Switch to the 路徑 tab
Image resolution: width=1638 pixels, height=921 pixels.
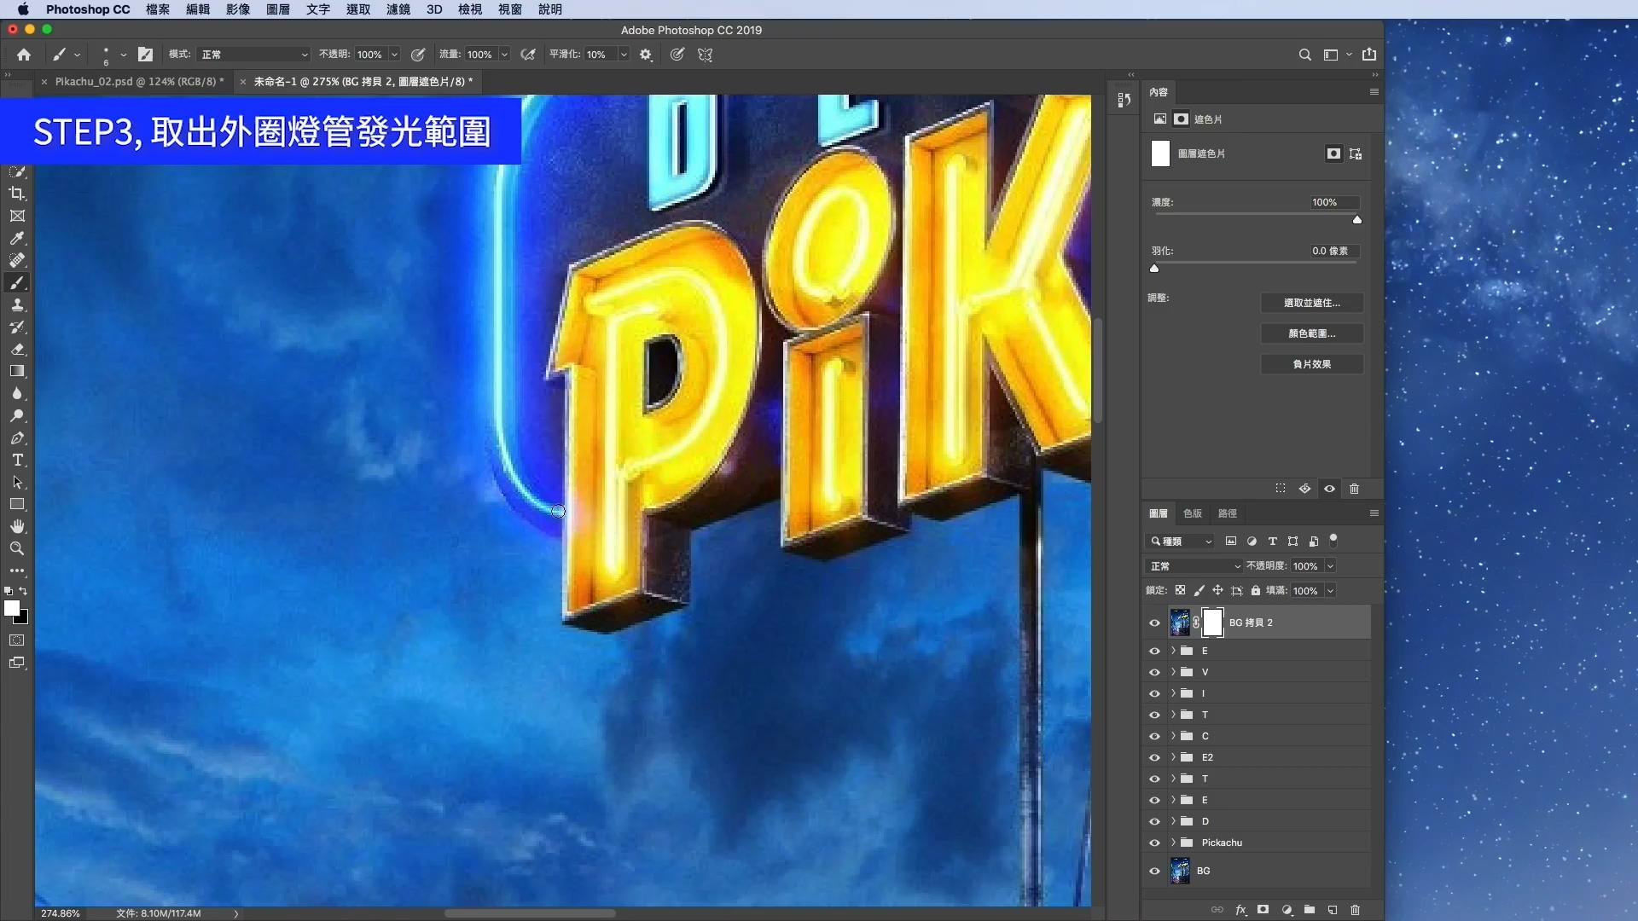(1228, 513)
